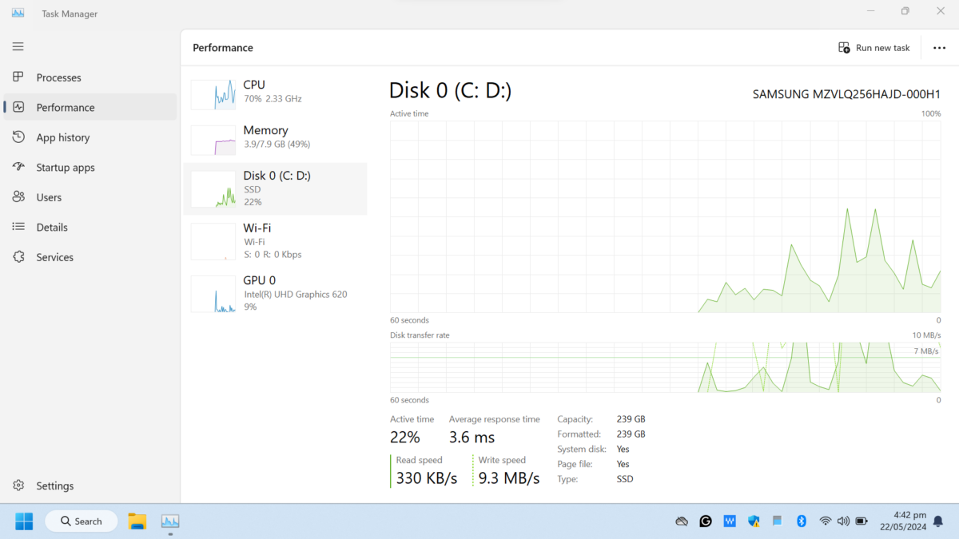Show Memory performance details
959x539 pixels.
276,137
